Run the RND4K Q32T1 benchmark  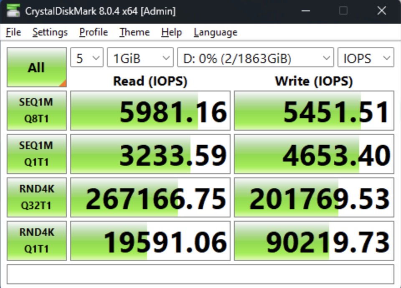coord(37,197)
